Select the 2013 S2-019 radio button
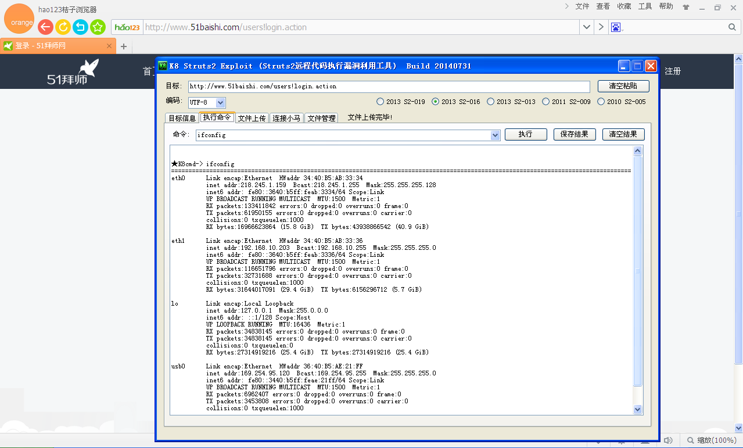This screenshot has height=448, width=743. pos(400,102)
